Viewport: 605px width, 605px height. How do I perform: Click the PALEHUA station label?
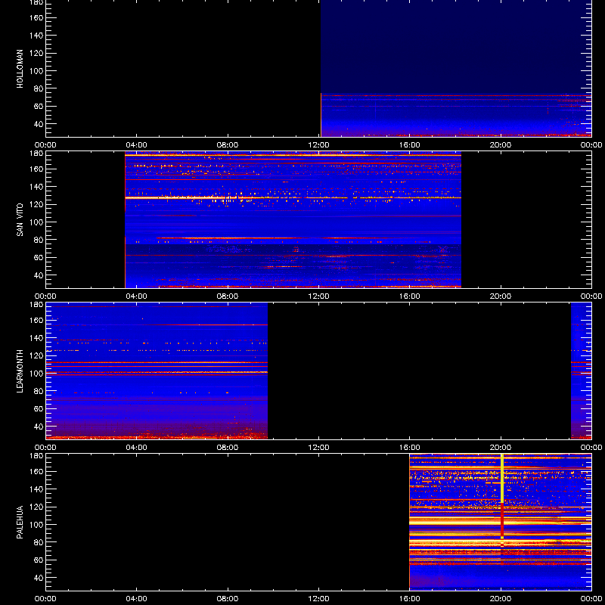[20, 523]
